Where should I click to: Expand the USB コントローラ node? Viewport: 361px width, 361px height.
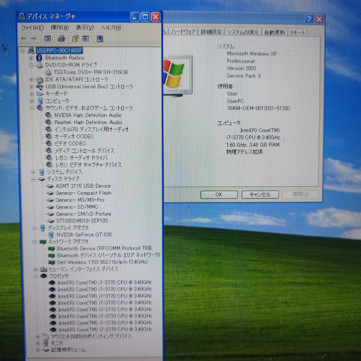tap(31, 87)
